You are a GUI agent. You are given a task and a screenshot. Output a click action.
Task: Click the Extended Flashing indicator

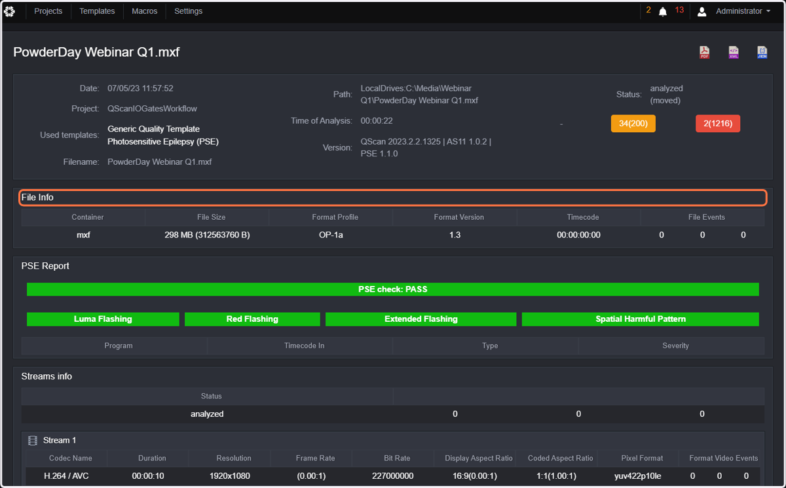coord(421,319)
